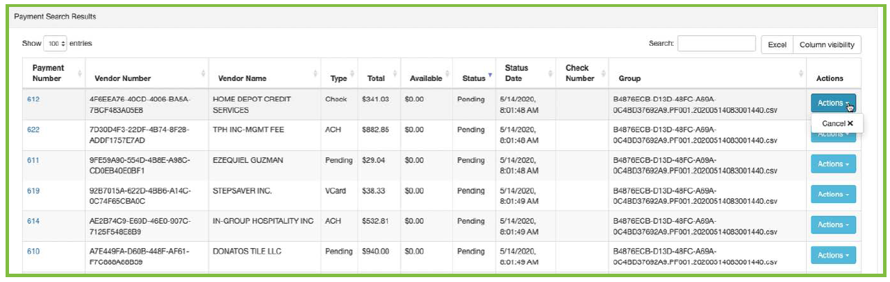
Task: Open payment number 622 link
Action: [33, 130]
